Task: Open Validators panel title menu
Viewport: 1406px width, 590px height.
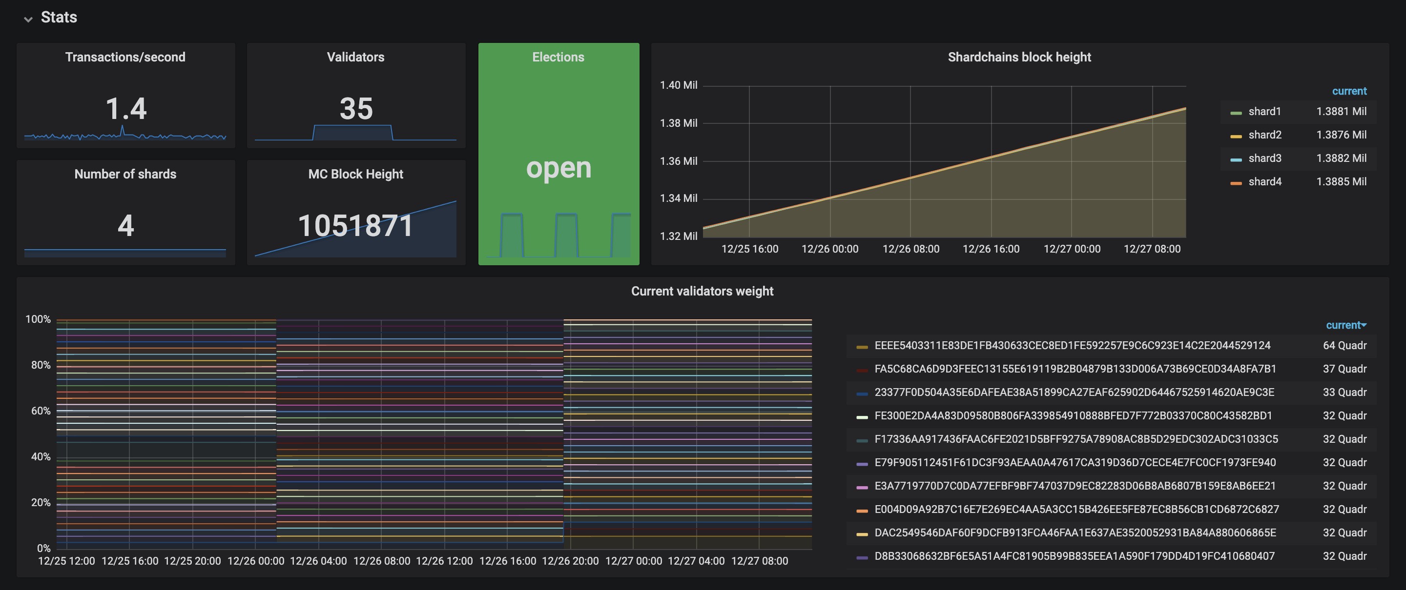Action: point(355,57)
